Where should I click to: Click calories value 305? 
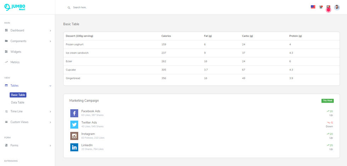164,70
